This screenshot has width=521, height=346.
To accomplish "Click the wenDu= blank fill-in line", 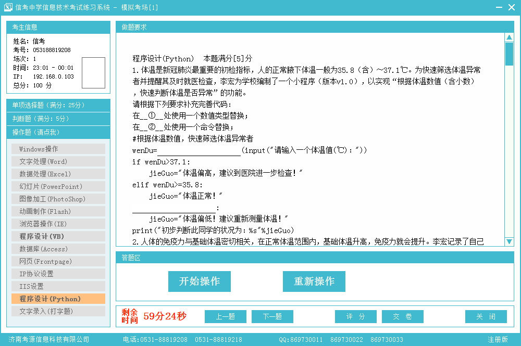I will coord(199,151).
